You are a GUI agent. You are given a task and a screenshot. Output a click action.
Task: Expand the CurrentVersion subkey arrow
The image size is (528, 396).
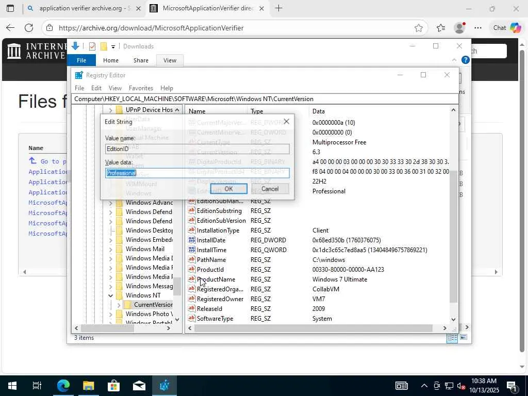point(119,305)
